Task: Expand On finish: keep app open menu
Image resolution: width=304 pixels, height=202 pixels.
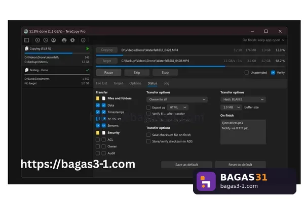Action: coord(263,40)
